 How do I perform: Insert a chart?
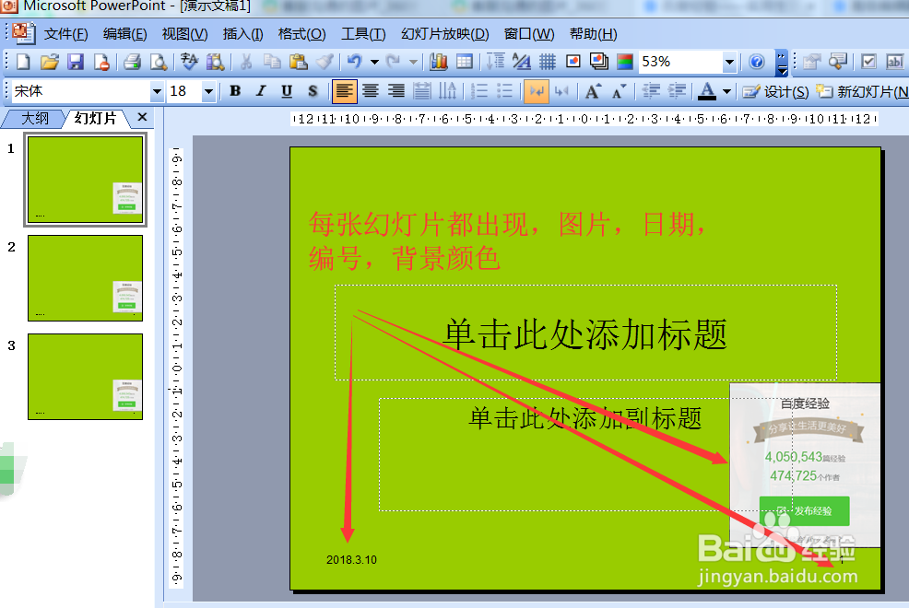[x=440, y=61]
